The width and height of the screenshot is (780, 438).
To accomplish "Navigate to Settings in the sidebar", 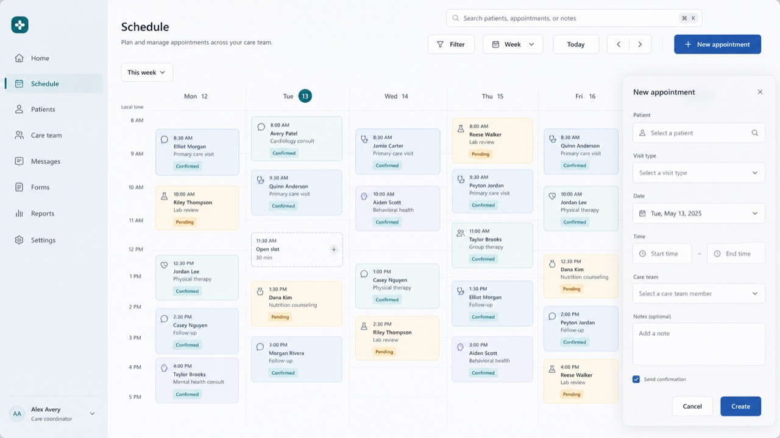I will 54,240.
